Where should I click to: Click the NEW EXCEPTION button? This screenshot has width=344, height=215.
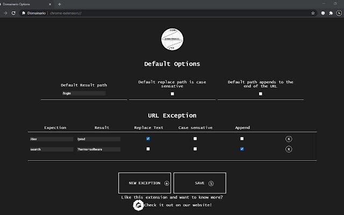[145, 183]
